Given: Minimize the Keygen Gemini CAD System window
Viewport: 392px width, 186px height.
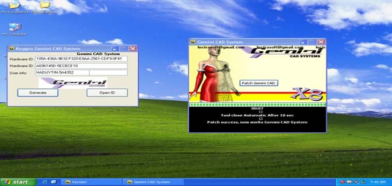Looking at the screenshot, I should (115, 49).
